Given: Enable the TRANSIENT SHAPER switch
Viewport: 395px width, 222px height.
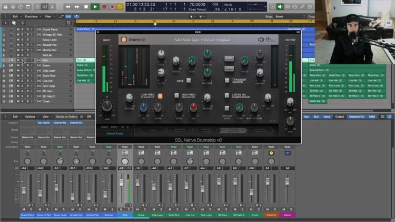Looking at the screenshot, I should [x=226, y=81].
